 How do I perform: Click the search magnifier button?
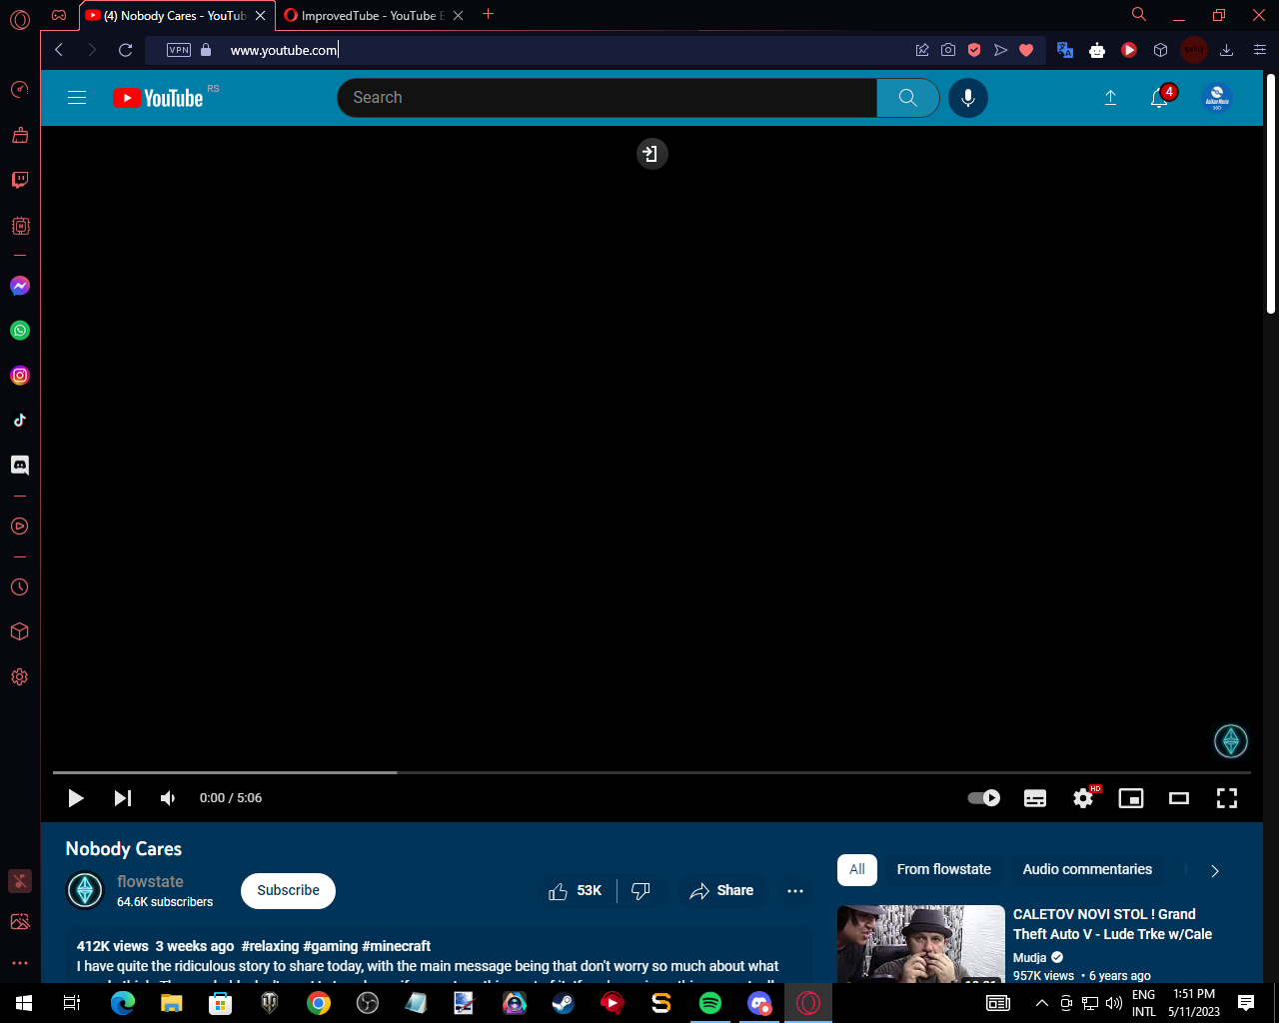point(907,98)
